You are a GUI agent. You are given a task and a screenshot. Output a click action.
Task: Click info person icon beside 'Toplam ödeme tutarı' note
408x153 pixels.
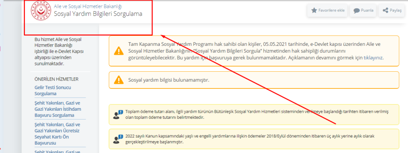pyautogui.click(x=118, y=114)
